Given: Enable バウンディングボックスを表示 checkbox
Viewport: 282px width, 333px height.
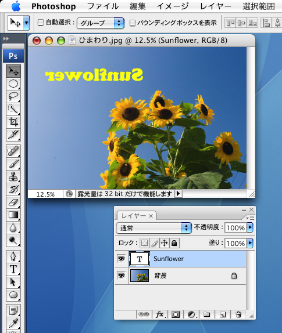Looking at the screenshot, I should [133, 23].
